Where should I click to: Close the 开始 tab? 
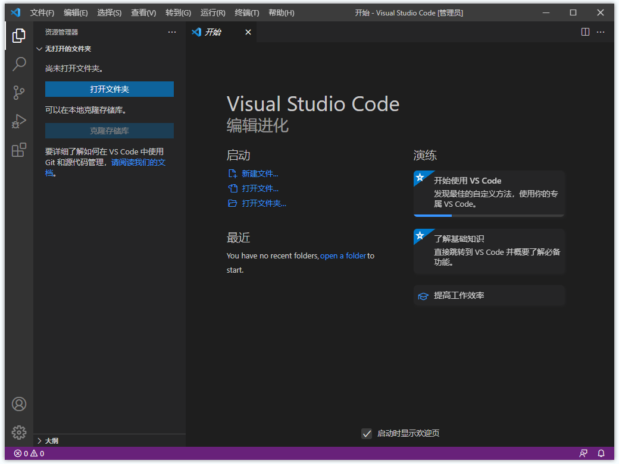point(248,32)
